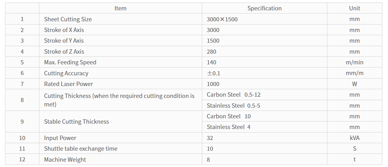This screenshot has height=167, width=388.
Task: Select the Max. Feeding Speed cell
Action: [120, 62]
